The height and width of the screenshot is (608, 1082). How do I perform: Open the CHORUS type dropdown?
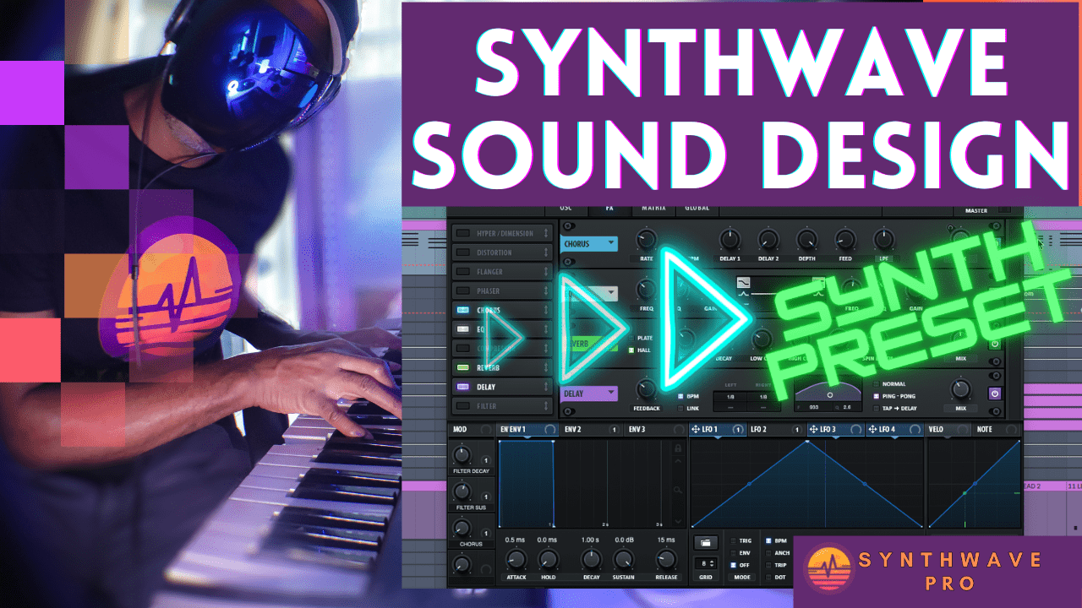click(x=589, y=243)
